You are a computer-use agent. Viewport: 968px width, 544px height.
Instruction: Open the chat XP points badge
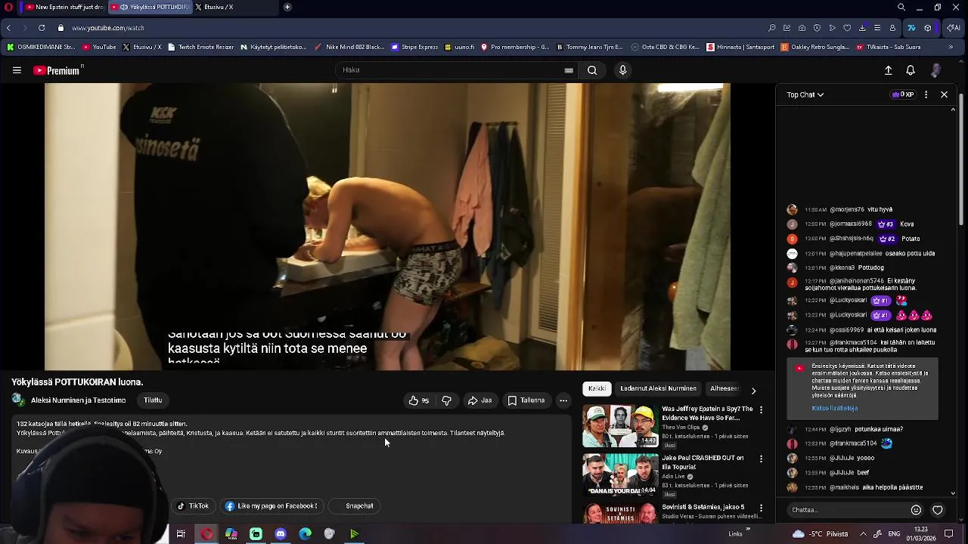point(902,94)
